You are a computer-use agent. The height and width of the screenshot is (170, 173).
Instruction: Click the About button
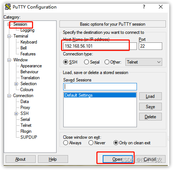point(20,159)
